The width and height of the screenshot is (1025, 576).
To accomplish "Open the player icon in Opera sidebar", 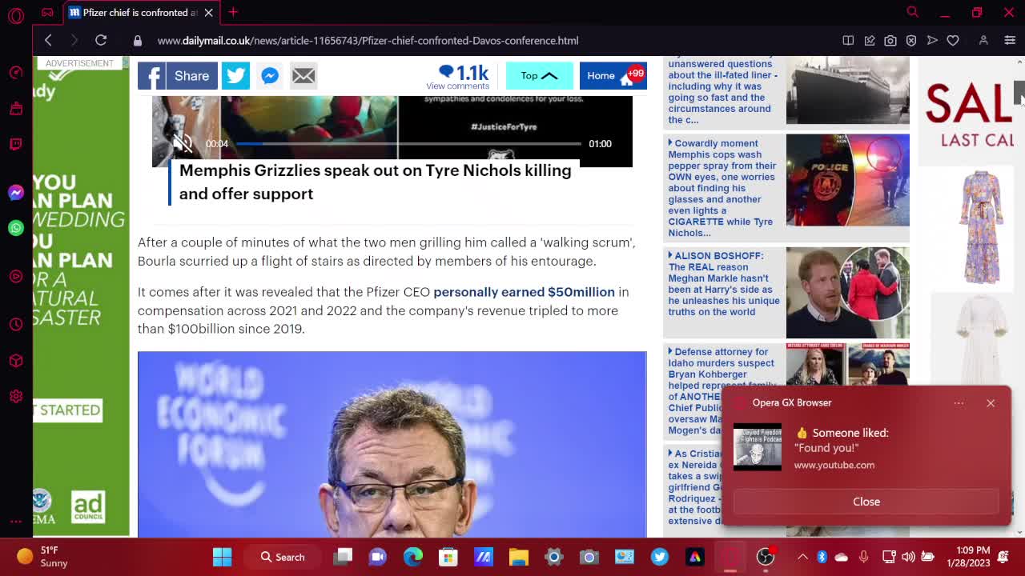I will 16,277.
